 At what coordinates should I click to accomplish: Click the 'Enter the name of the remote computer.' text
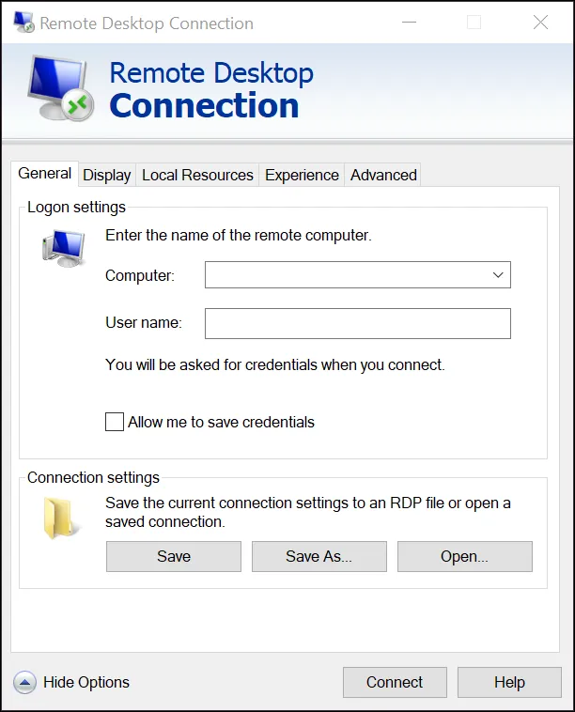239,235
